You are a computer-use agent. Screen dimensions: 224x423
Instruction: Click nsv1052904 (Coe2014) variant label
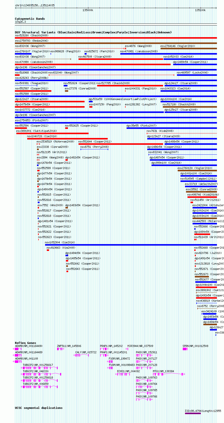[60, 242]
